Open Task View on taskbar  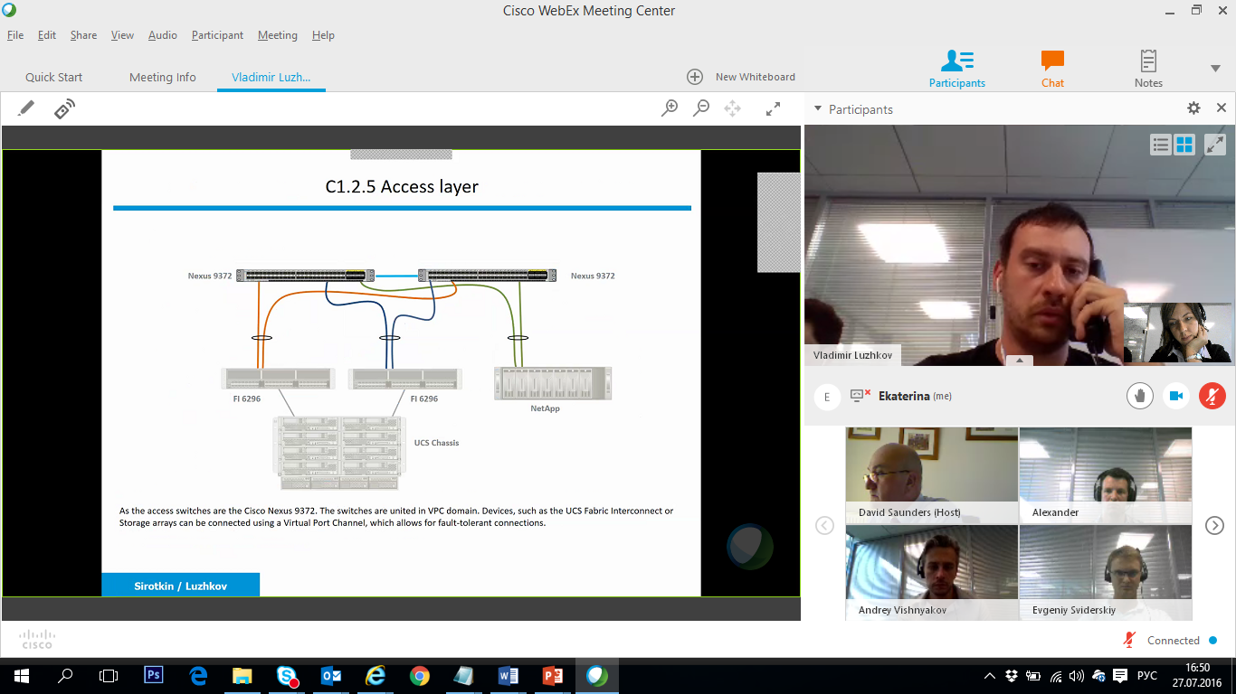click(x=109, y=675)
